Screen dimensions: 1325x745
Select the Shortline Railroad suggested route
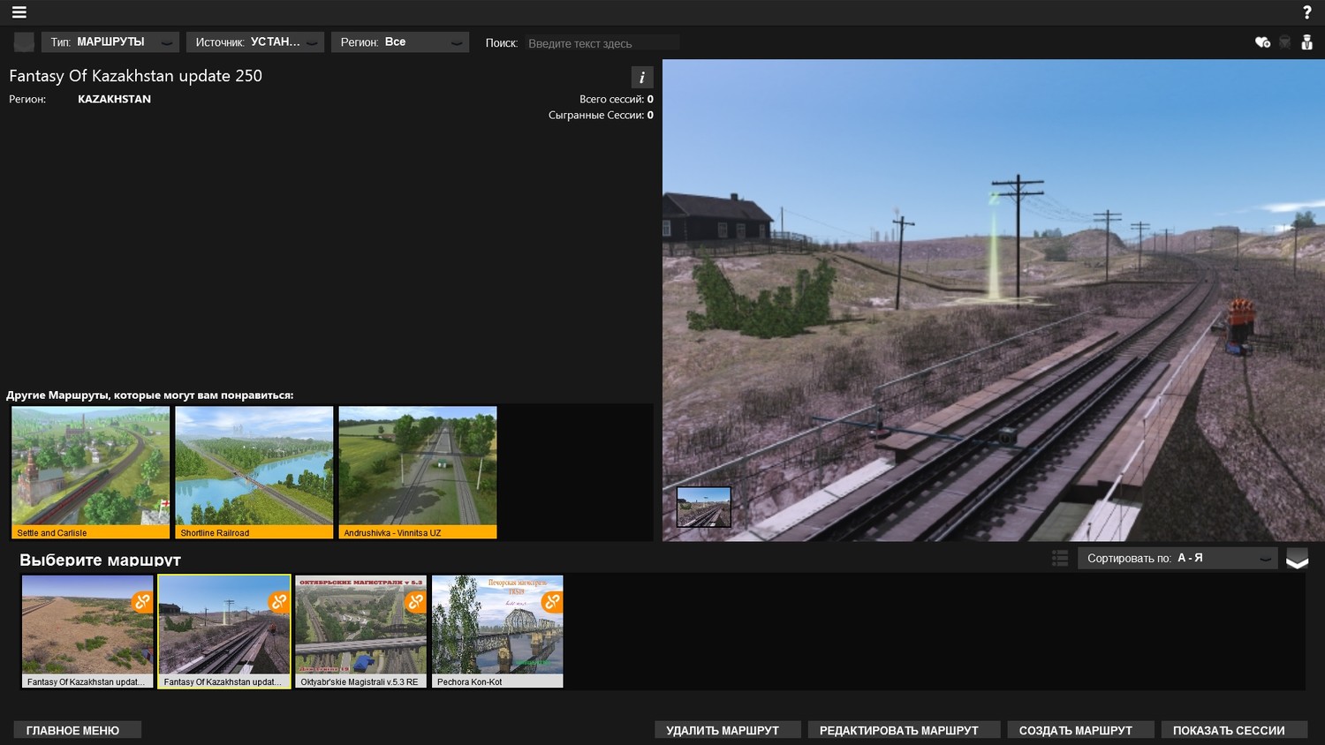coord(254,472)
